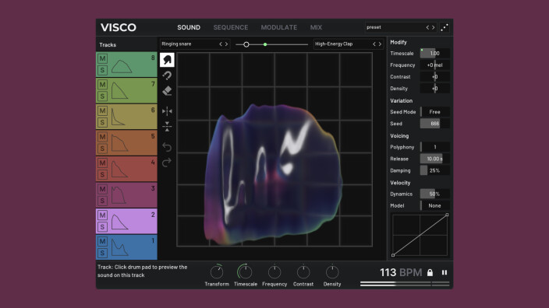This screenshot has width=549, height=308.
Task: Mute track 1 with its M button
Action: (102, 241)
